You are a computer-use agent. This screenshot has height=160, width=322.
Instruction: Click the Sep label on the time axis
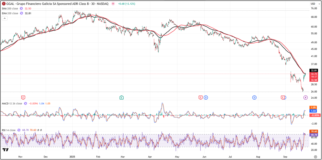[285, 156]
